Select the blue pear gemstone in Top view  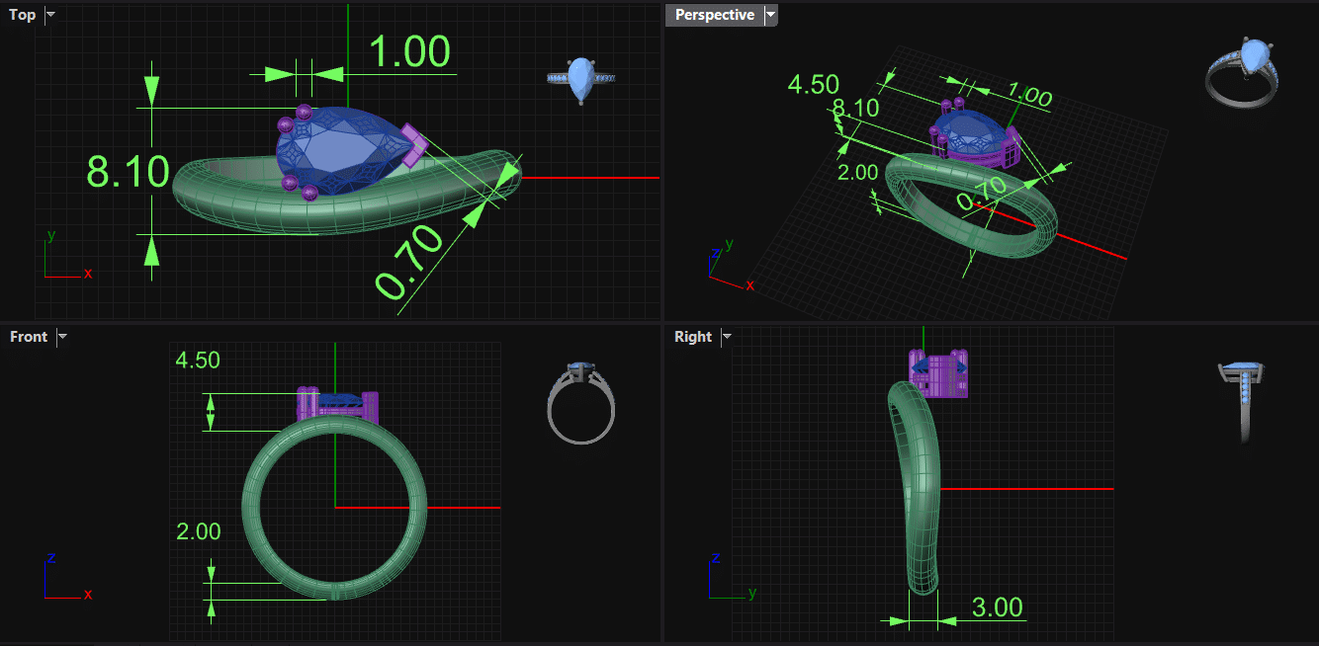pyautogui.click(x=336, y=148)
